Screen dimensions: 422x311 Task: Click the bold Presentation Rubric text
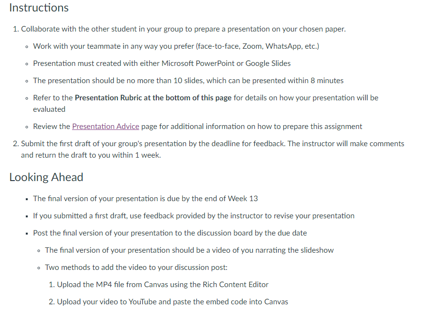pyautogui.click(x=153, y=97)
